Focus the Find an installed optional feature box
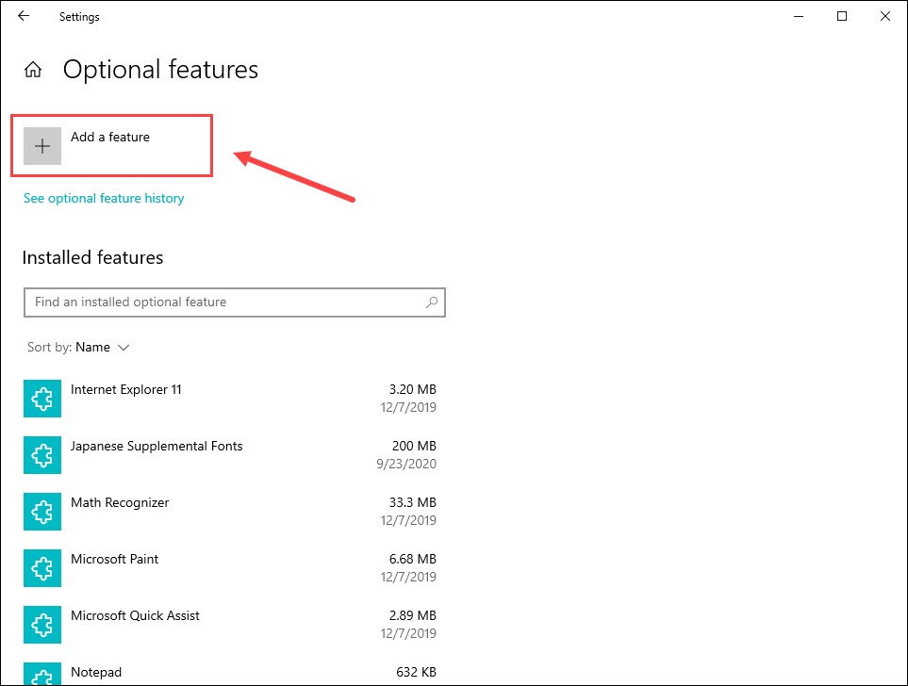The image size is (908, 686). coord(224,302)
